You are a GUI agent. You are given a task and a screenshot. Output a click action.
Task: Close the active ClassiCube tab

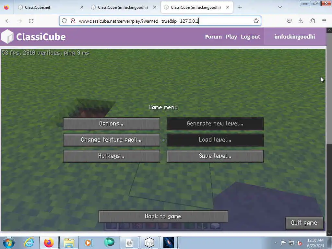(x=228, y=7)
